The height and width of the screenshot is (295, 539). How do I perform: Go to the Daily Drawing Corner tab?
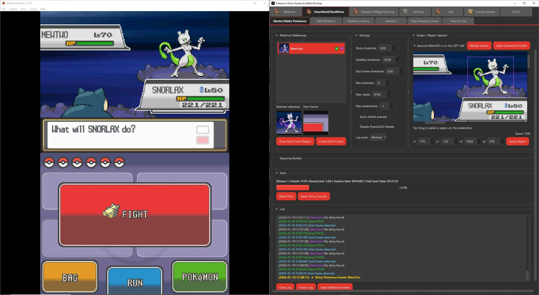pos(424,21)
